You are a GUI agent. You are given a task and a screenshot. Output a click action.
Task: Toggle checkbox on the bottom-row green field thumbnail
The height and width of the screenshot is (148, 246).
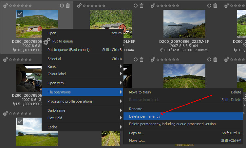pos(20,121)
